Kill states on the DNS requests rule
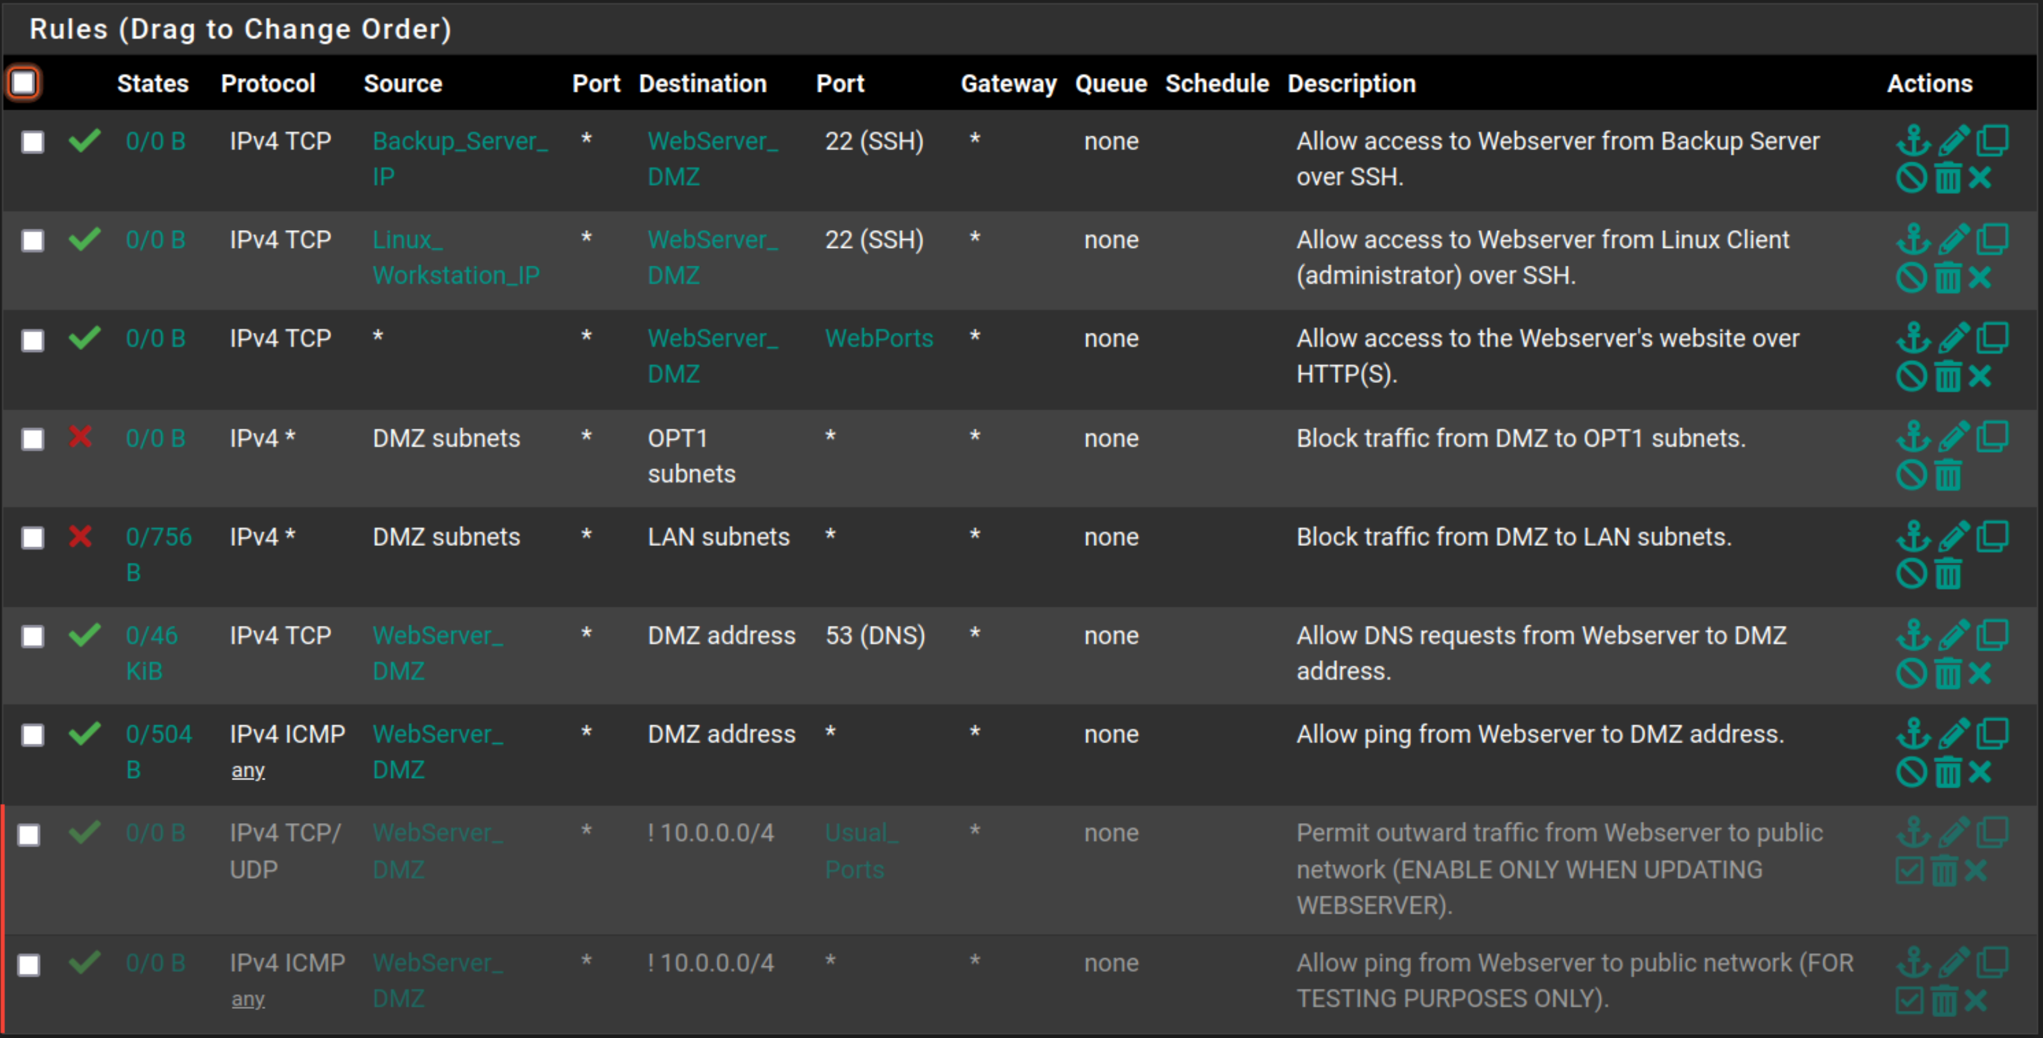Image resolution: width=2043 pixels, height=1038 pixels. point(1980,673)
